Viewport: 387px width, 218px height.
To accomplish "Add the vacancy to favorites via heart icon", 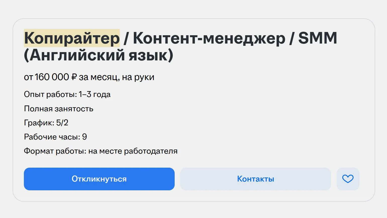I will (348, 179).
